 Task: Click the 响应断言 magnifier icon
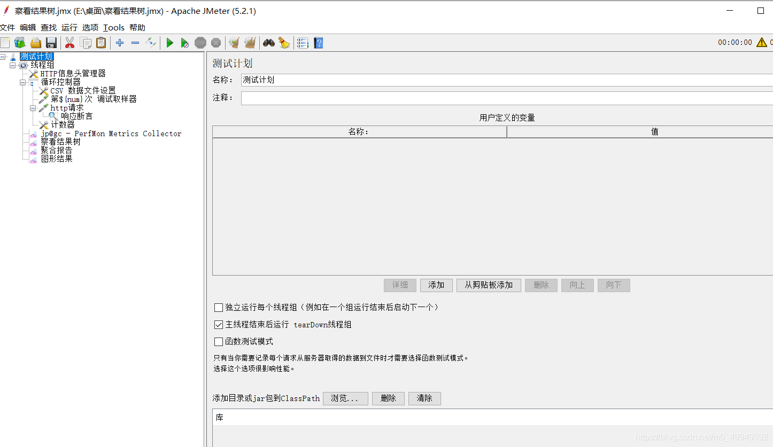coord(53,116)
